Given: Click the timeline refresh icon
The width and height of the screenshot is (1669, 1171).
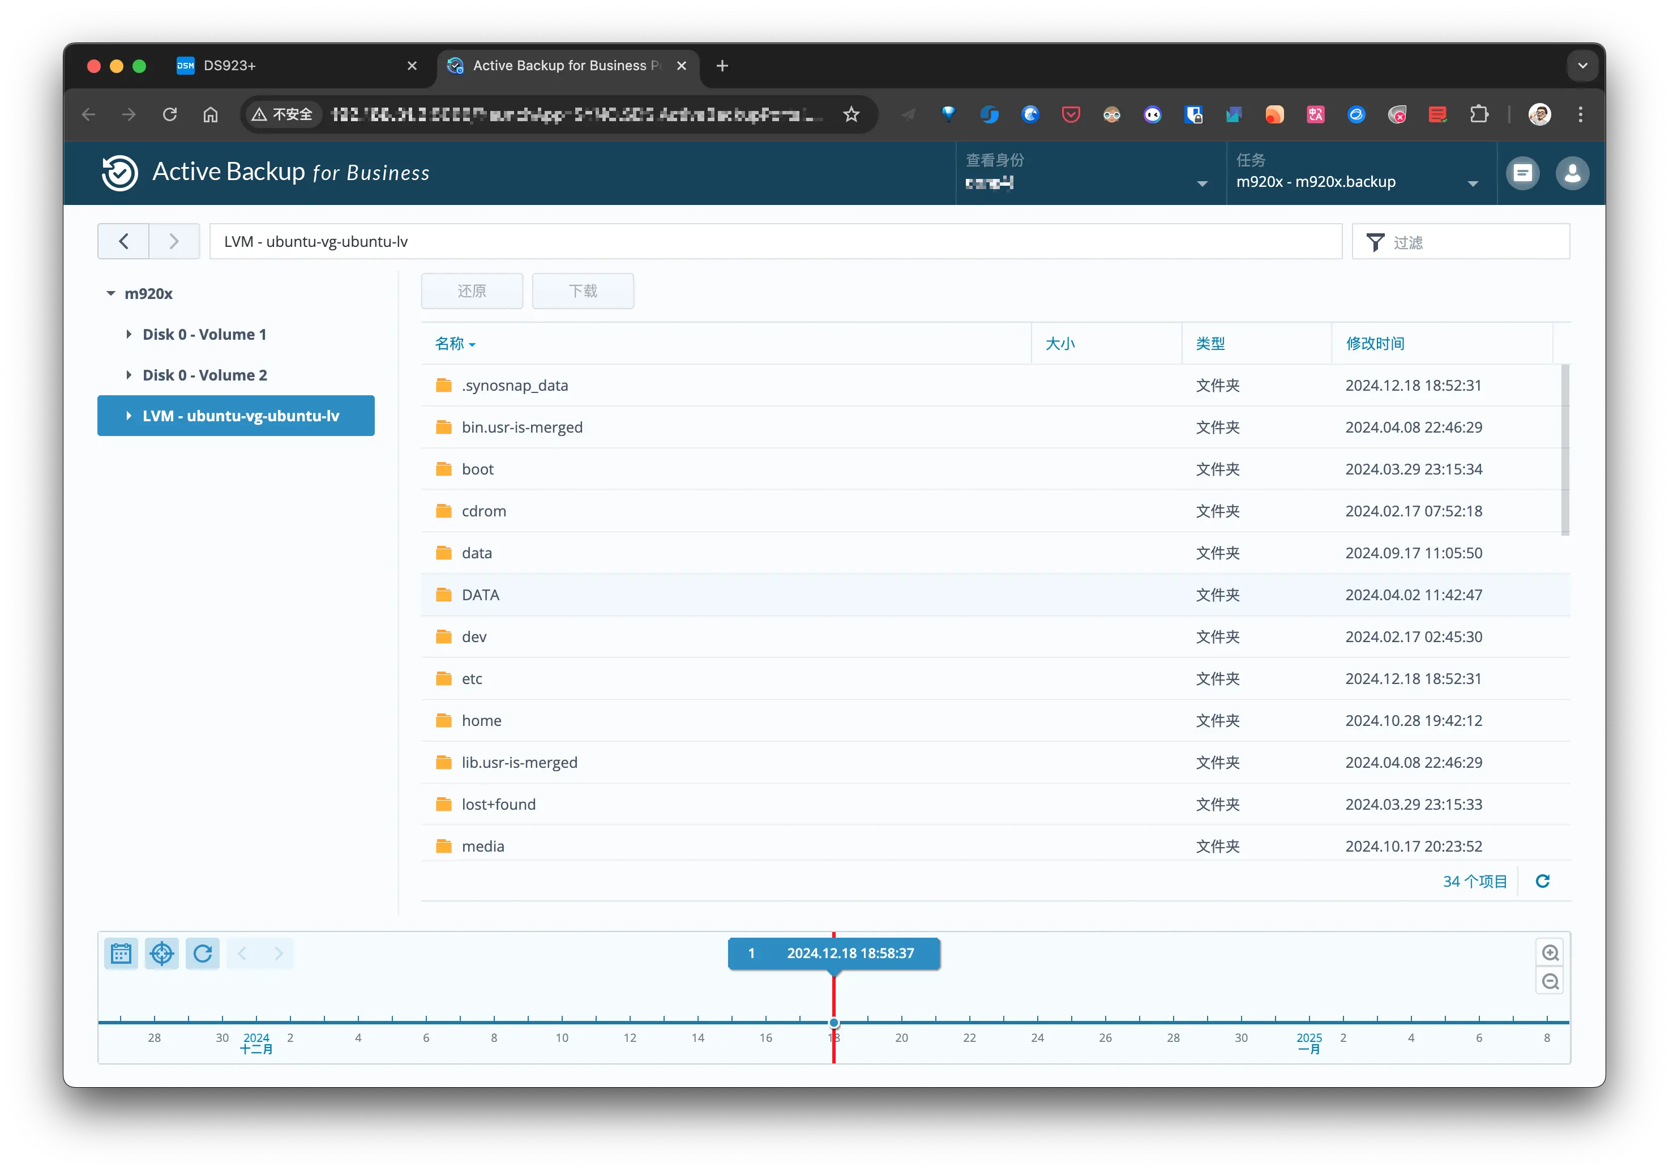Looking at the screenshot, I should (x=203, y=953).
